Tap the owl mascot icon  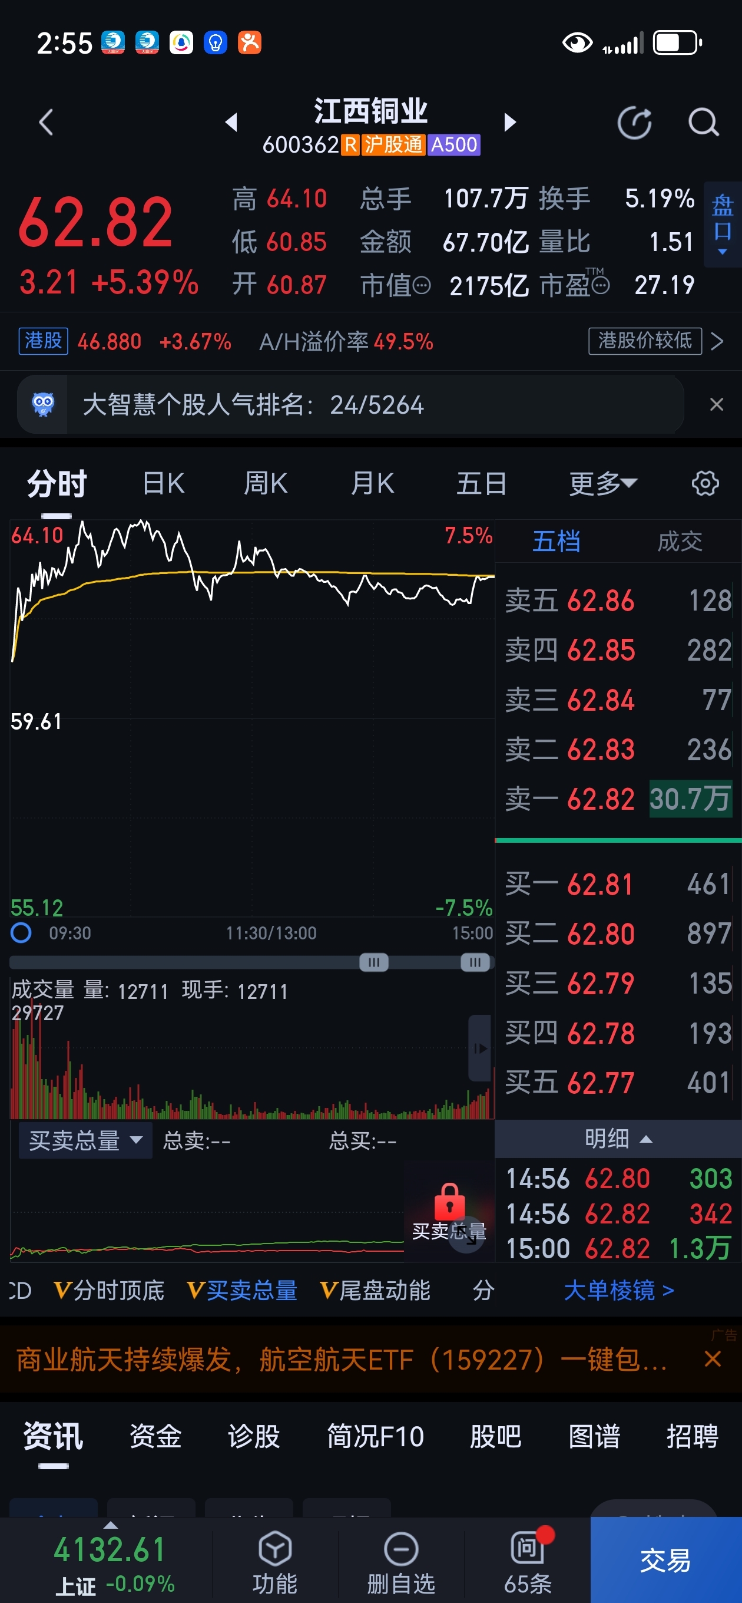pos(43,404)
